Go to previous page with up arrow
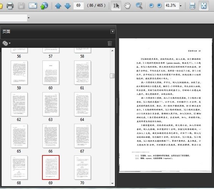Image resolution: width=214 pixels, height=189 pixels. click(58, 6)
